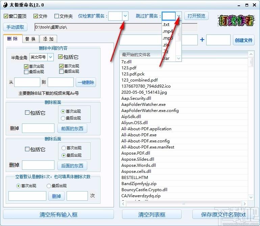Click the 打开预览 button

(196, 16)
